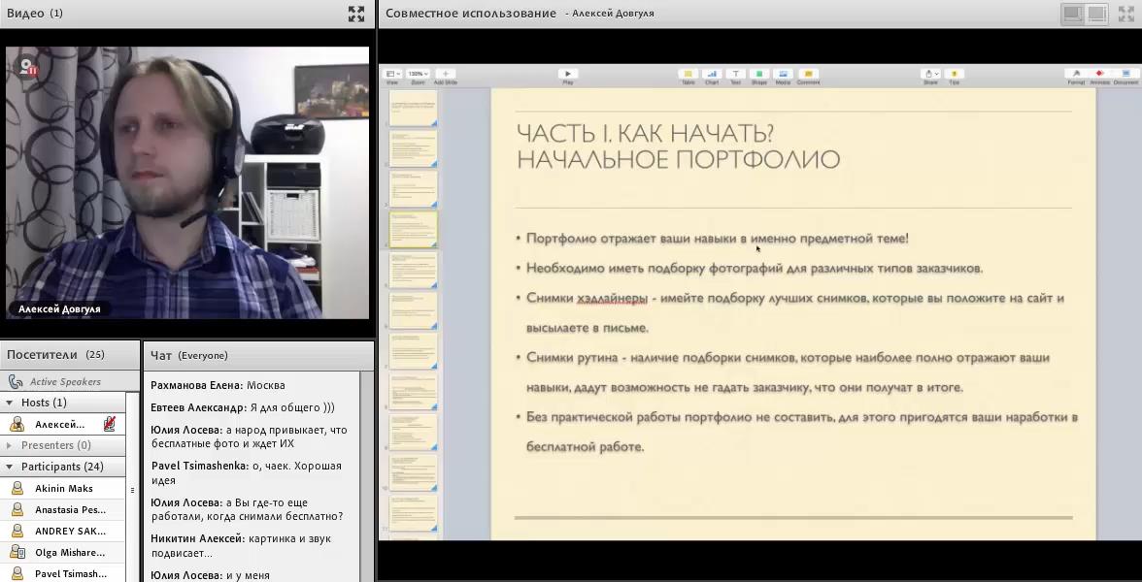Add a Comment using the toolbar

coord(808,74)
